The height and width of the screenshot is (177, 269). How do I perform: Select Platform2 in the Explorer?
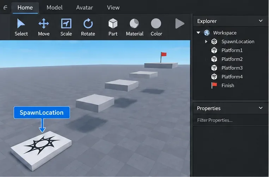(x=232, y=59)
